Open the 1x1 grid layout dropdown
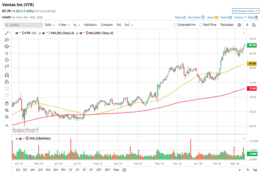This screenshot has width=261, height=175. pyautogui.click(x=129, y=25)
